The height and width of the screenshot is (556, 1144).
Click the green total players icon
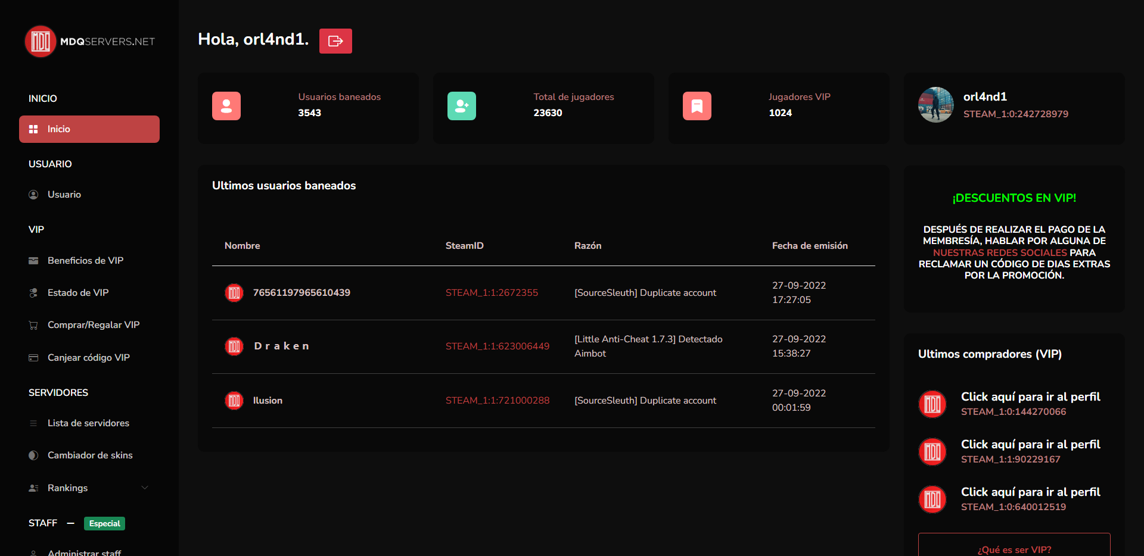point(461,105)
